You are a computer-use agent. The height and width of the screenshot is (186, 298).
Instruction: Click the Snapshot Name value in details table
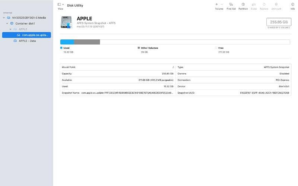pyautogui.click(x=127, y=92)
